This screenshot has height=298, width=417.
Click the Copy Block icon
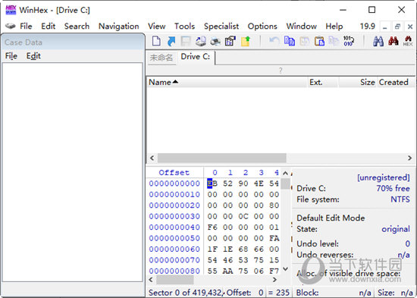coord(290,41)
